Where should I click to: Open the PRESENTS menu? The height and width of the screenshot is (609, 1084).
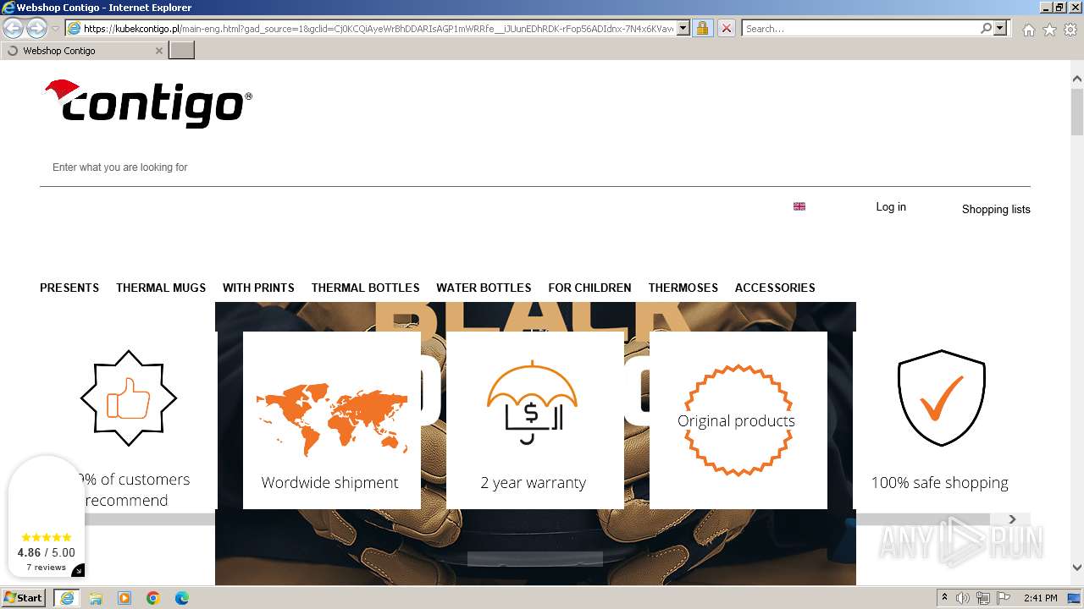click(69, 288)
